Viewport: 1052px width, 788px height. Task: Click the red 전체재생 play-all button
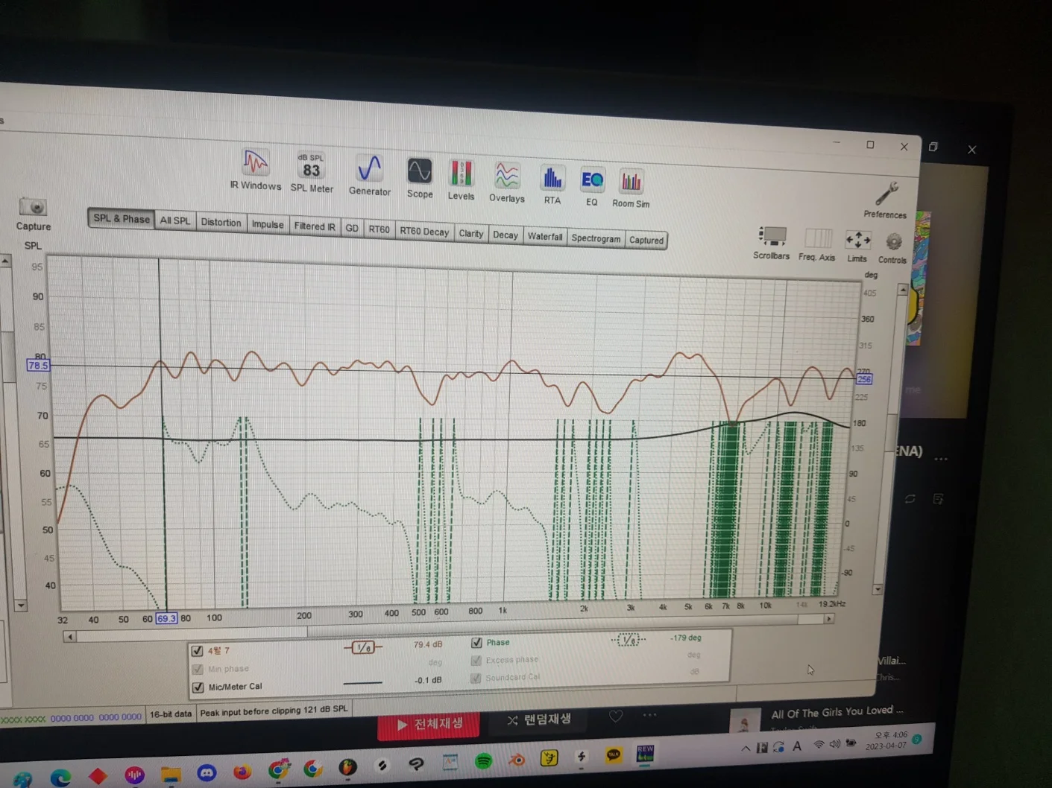(x=429, y=725)
